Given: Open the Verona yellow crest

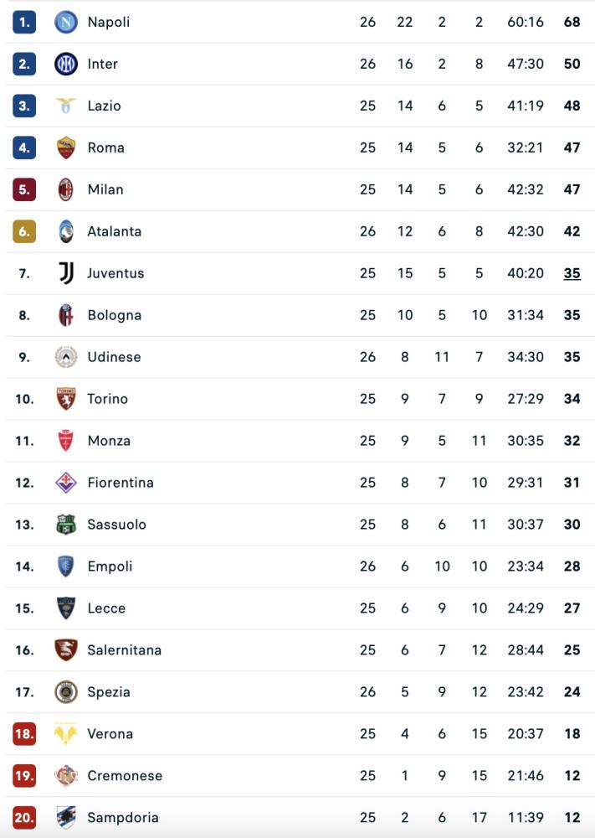Looking at the screenshot, I should point(65,734).
